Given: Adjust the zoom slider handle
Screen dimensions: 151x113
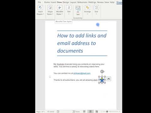Looking at the screenshot, I should (x=107, y=111).
